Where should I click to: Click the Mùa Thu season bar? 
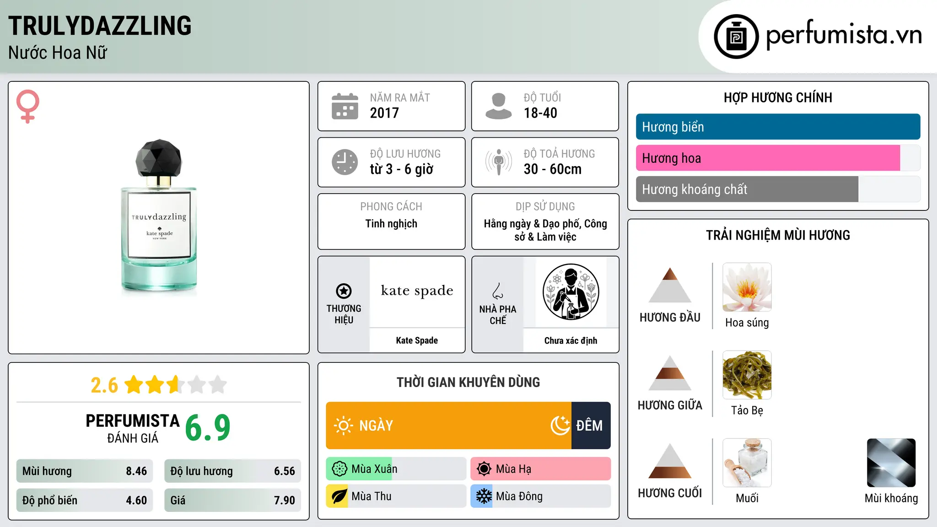click(x=396, y=496)
